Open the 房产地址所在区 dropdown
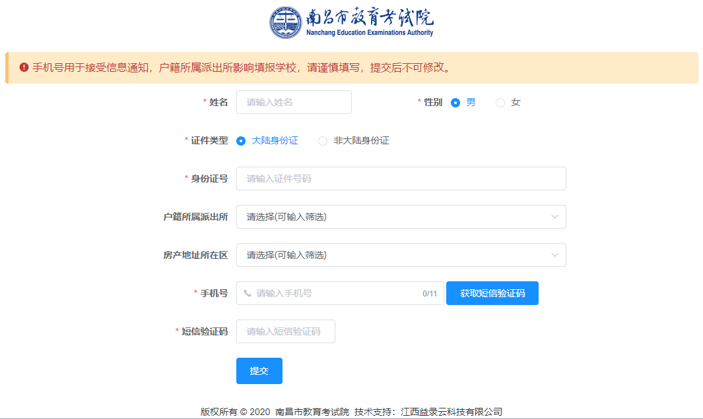 pyautogui.click(x=401, y=255)
